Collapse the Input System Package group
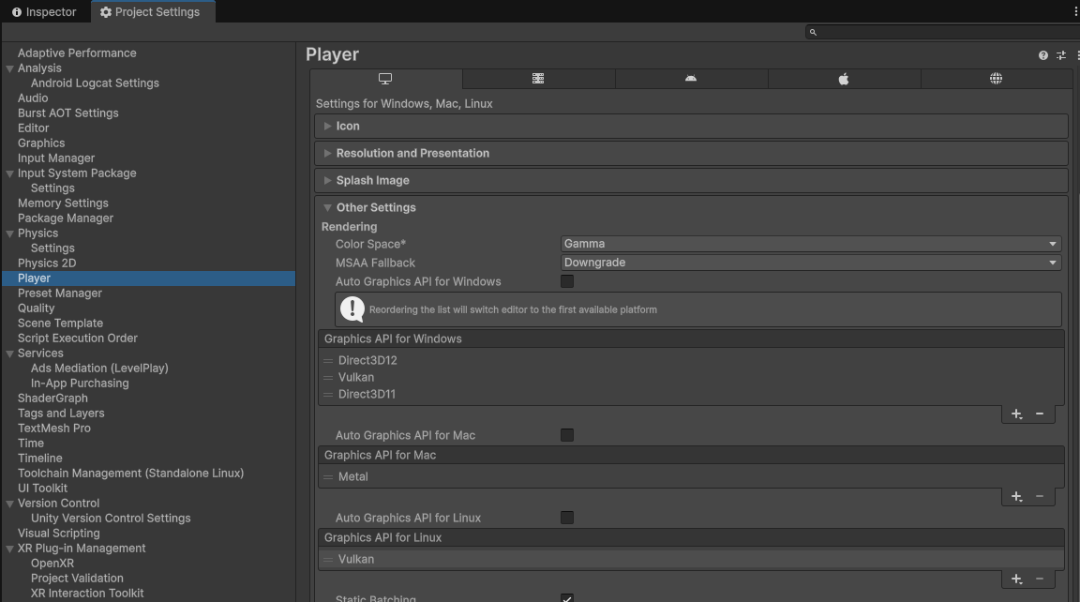Screen dimensions: 1080x602 pos(9,173)
